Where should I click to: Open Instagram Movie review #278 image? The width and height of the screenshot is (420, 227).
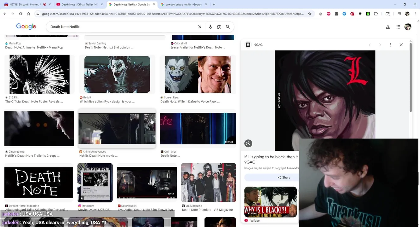95,183
